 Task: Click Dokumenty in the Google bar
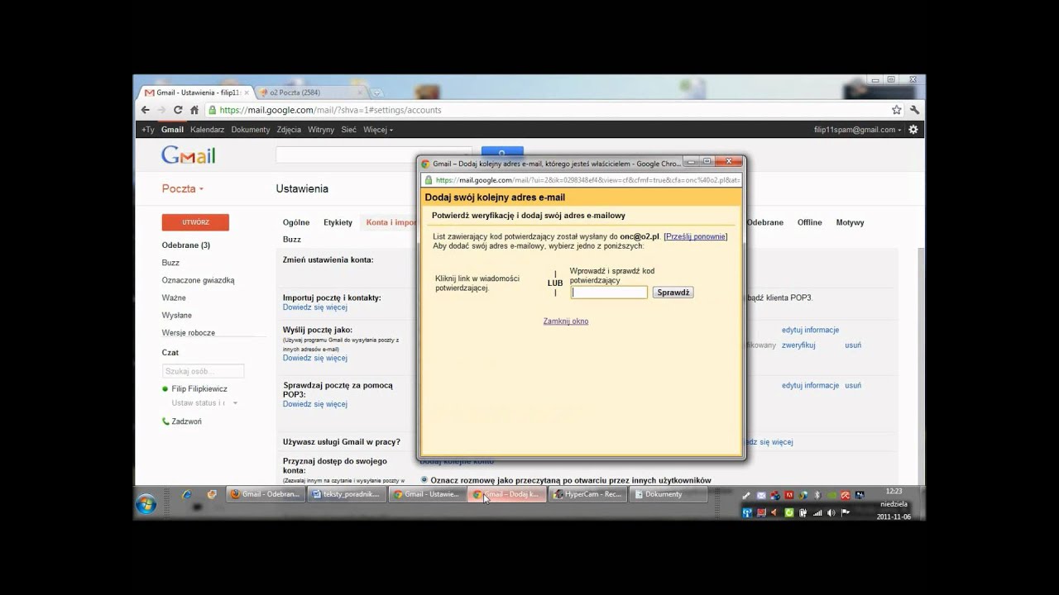click(251, 130)
